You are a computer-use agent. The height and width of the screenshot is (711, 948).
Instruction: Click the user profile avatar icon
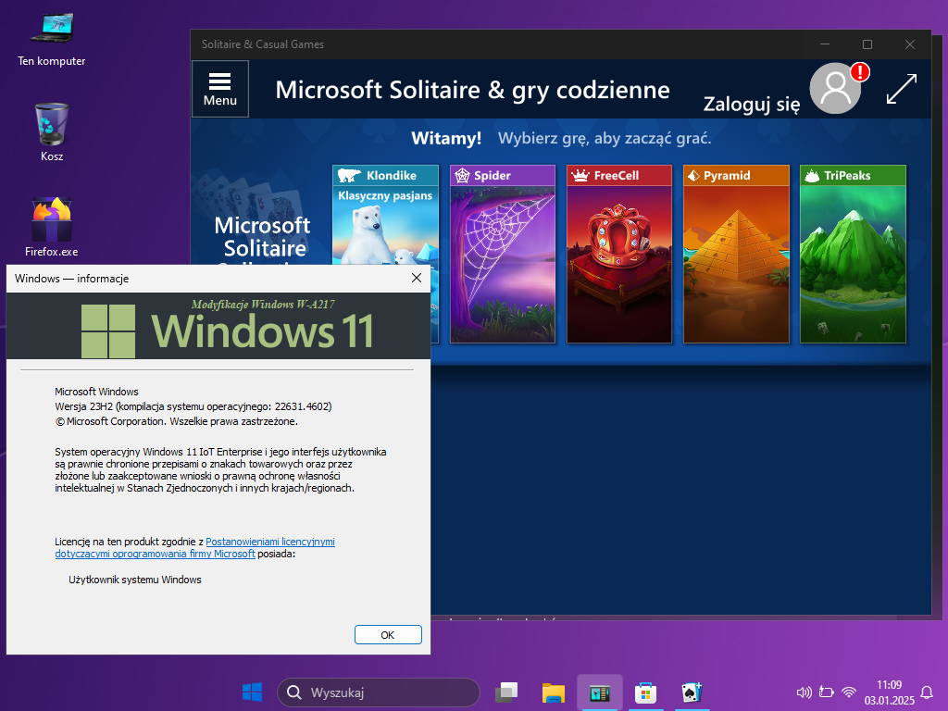(x=835, y=89)
